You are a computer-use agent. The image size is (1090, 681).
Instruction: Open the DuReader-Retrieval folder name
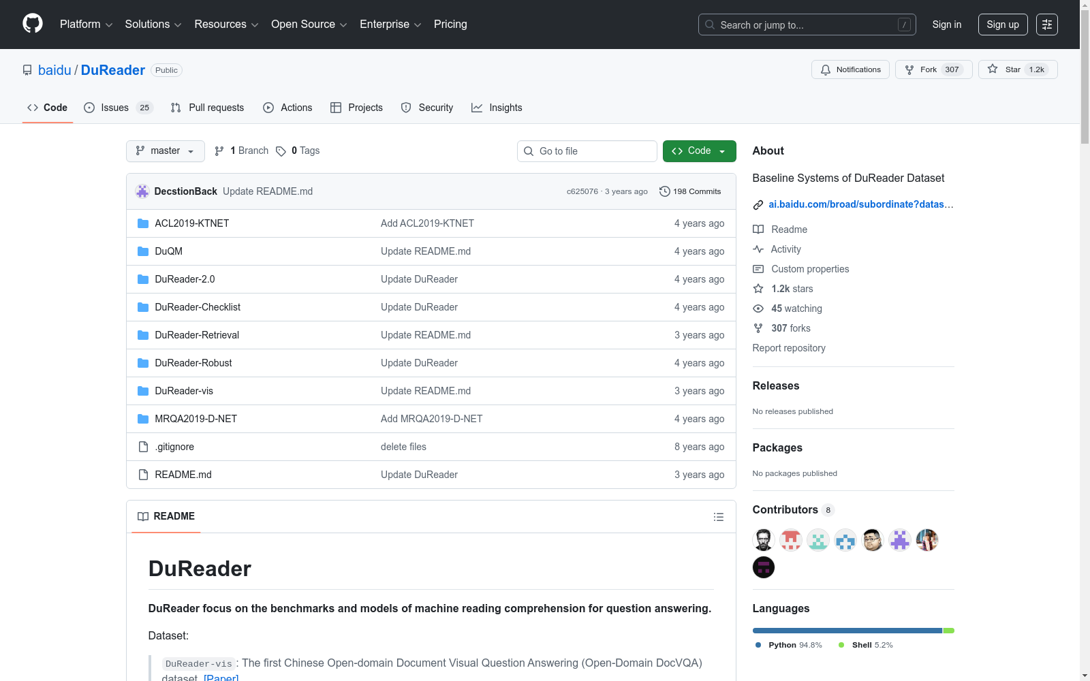[197, 335]
